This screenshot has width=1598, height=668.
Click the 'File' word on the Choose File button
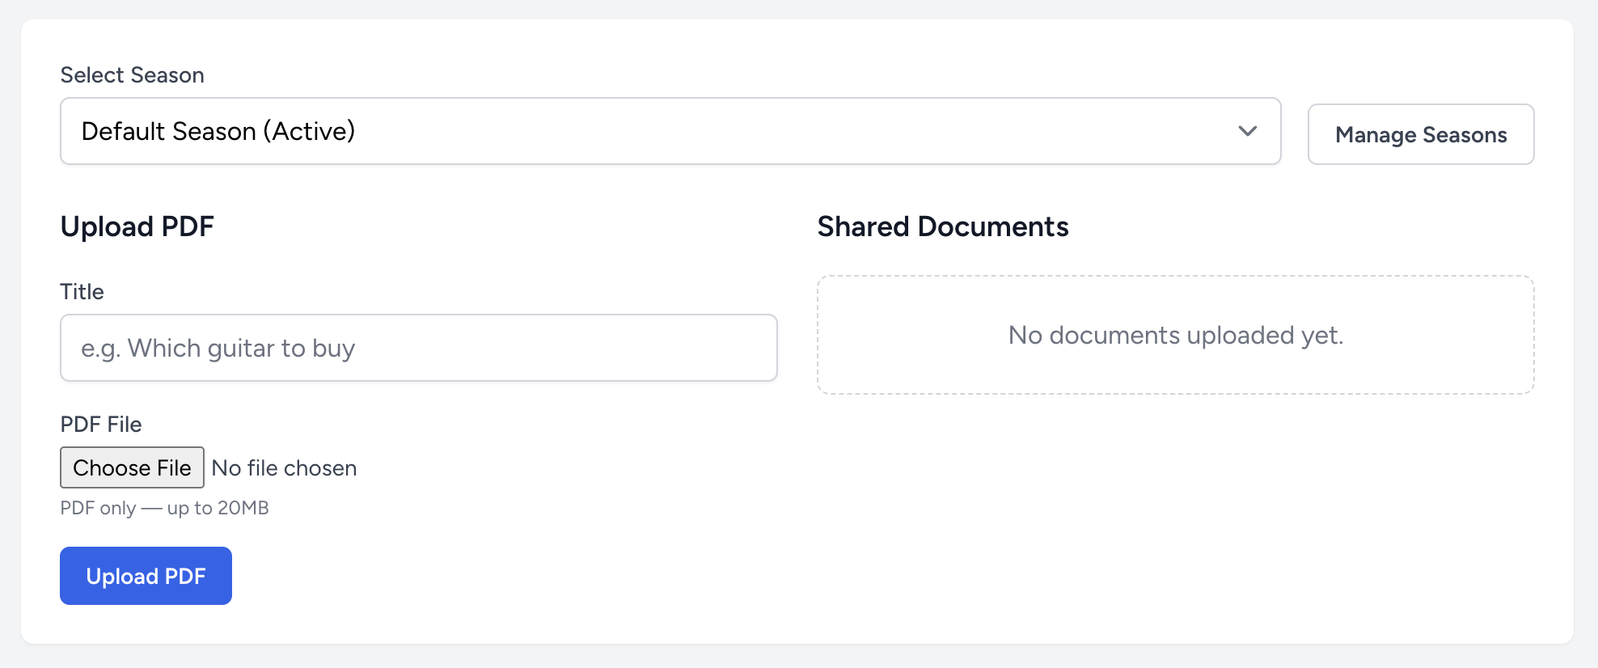pos(174,468)
